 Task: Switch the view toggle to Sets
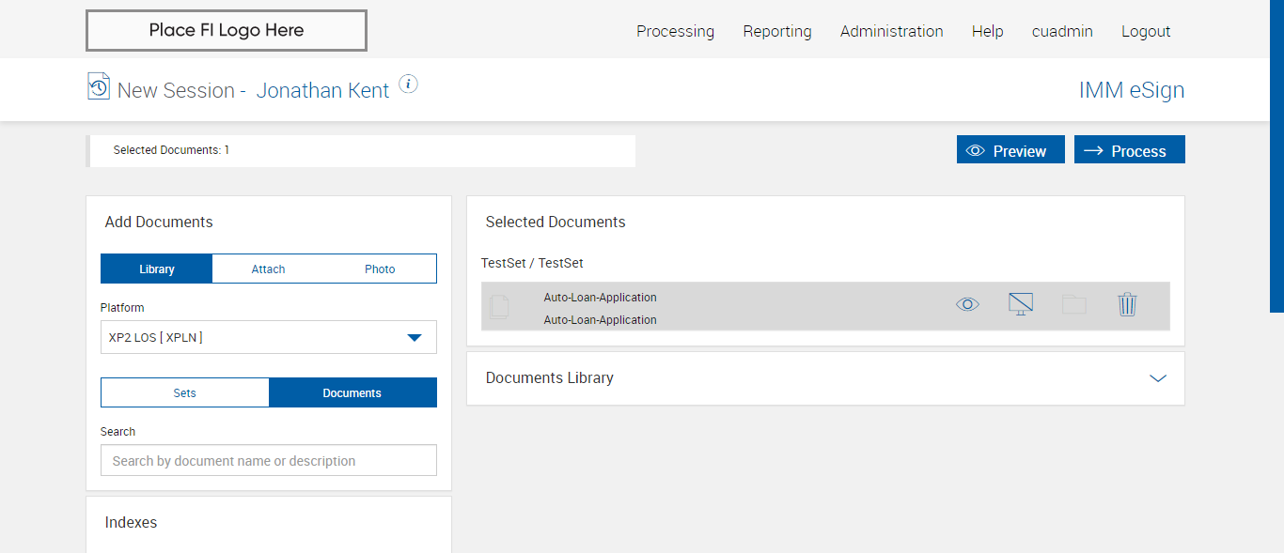pyautogui.click(x=185, y=393)
